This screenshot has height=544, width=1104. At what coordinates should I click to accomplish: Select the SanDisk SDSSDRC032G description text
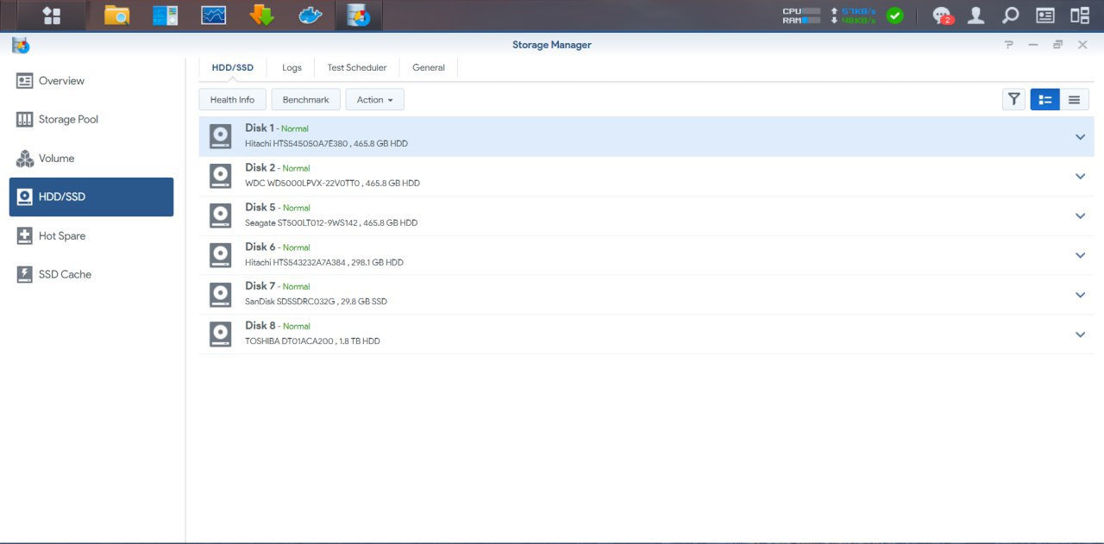[316, 302]
